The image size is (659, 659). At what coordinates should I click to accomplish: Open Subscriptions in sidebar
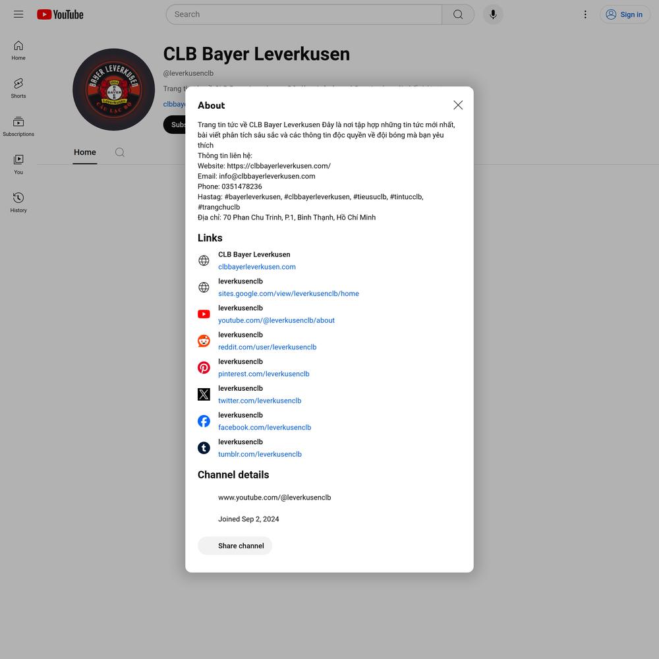[18, 126]
